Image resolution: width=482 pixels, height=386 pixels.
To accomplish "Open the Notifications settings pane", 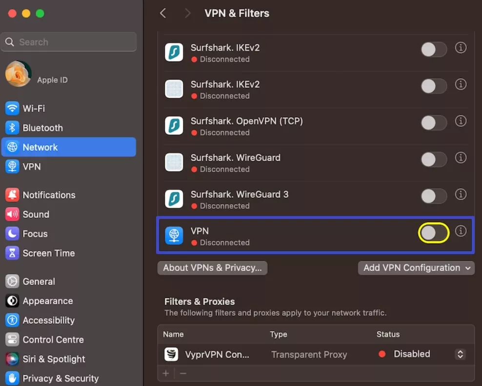I will tap(49, 195).
